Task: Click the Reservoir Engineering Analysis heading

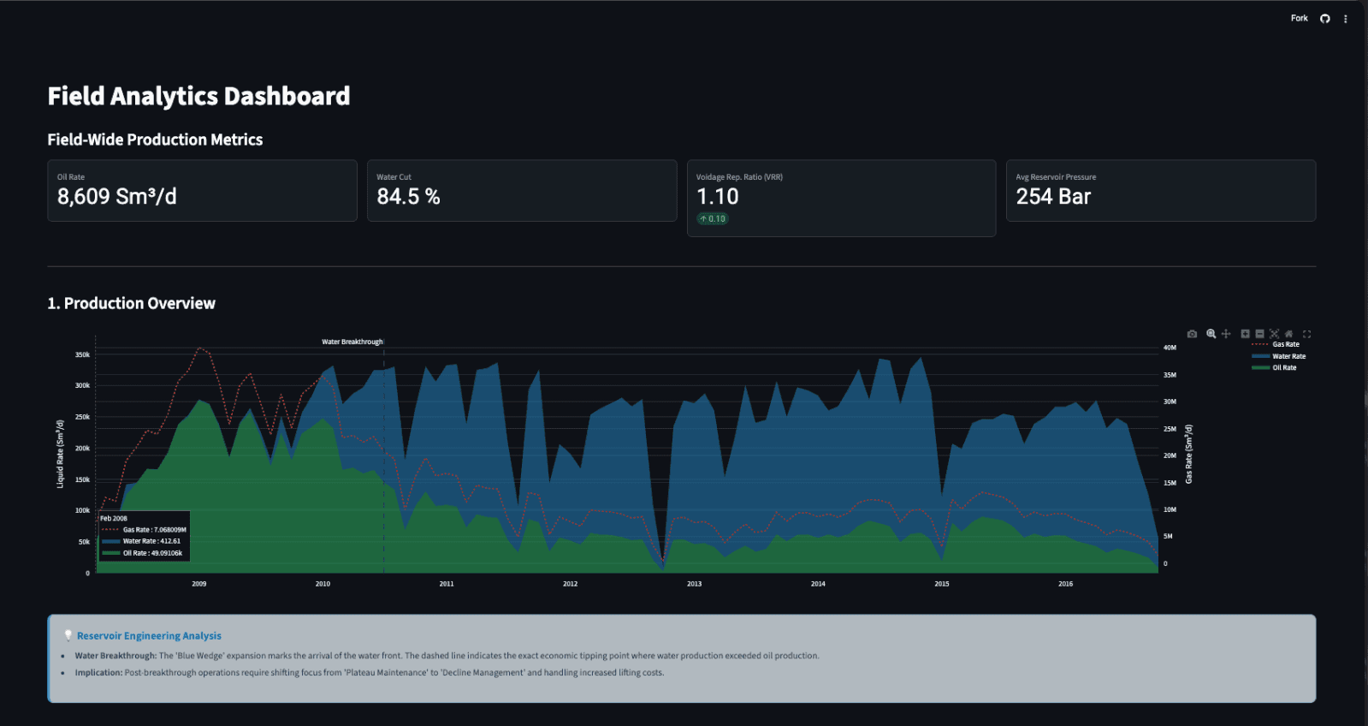Action: coord(149,636)
